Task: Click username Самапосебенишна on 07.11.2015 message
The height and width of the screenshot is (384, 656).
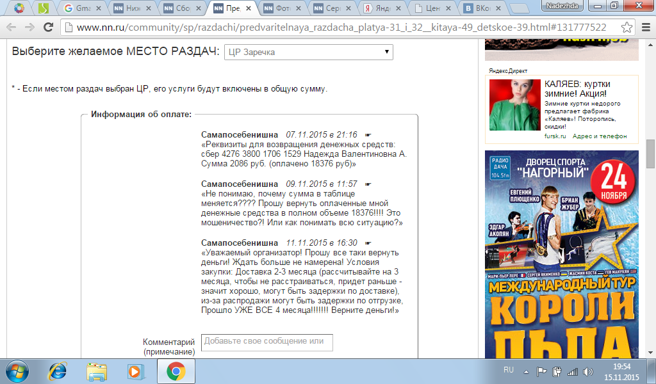Action: pyautogui.click(x=240, y=134)
